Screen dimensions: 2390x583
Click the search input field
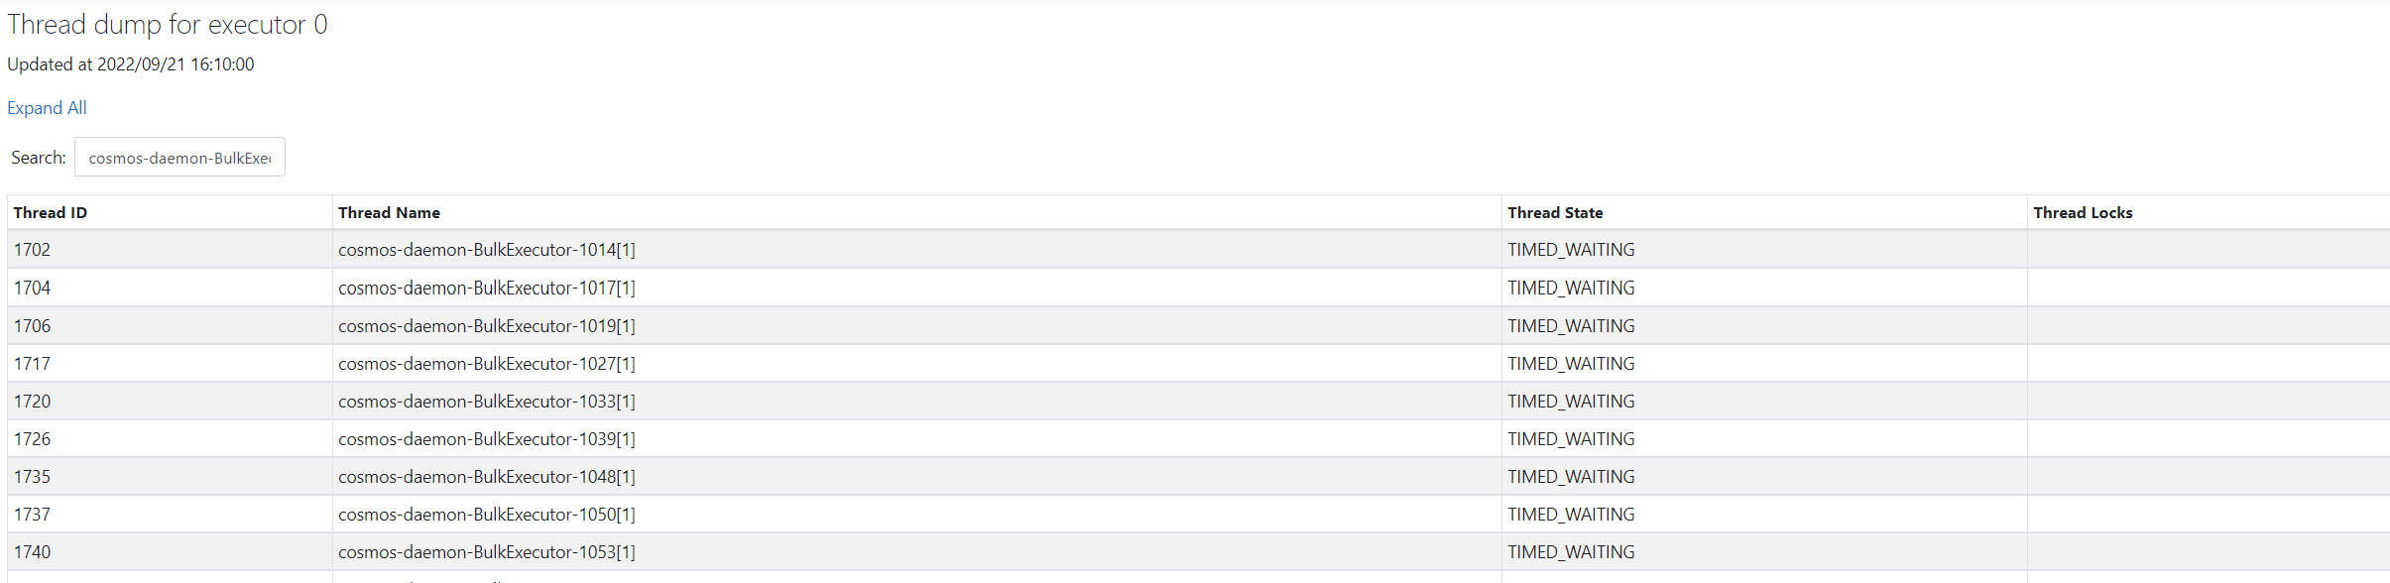(x=179, y=156)
